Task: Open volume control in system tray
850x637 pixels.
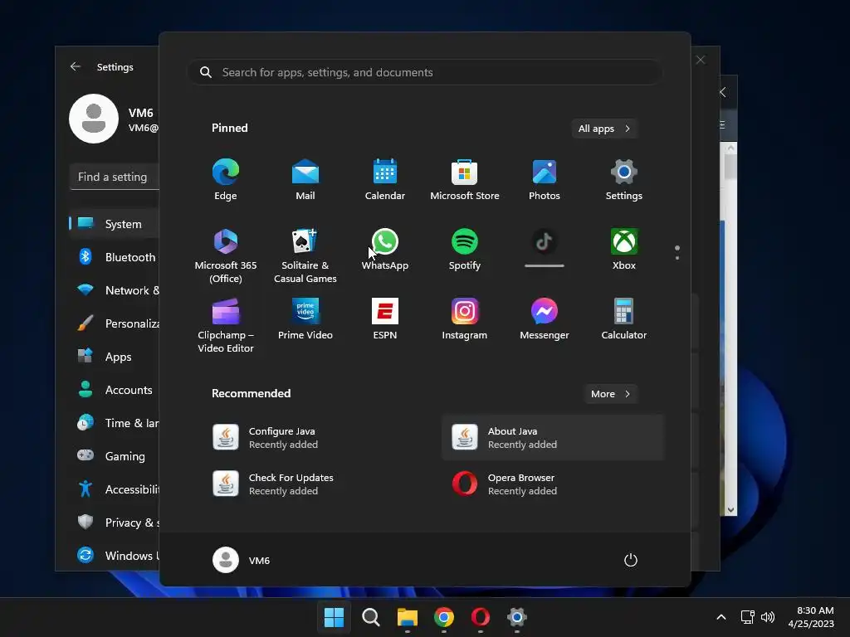Action: 768,617
